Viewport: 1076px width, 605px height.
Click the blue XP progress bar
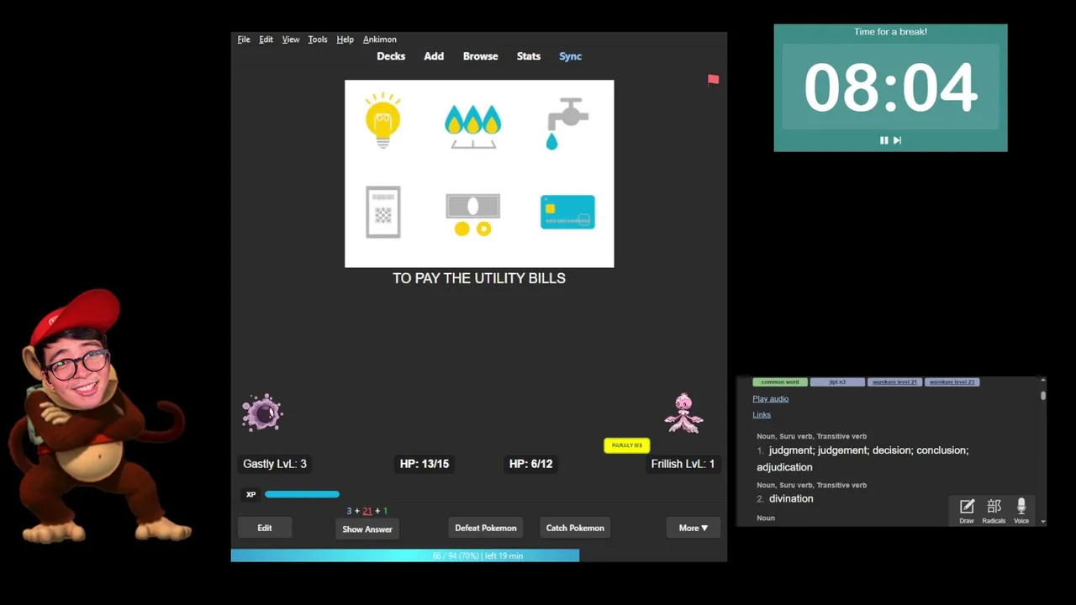click(x=302, y=494)
